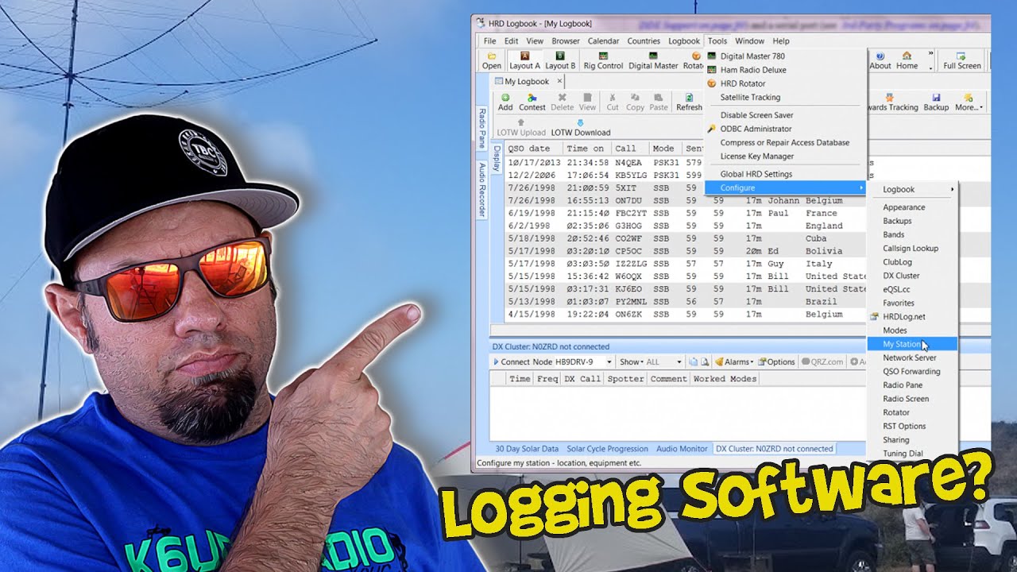Click the Spotter column header
1017x572 pixels.
pyautogui.click(x=626, y=379)
